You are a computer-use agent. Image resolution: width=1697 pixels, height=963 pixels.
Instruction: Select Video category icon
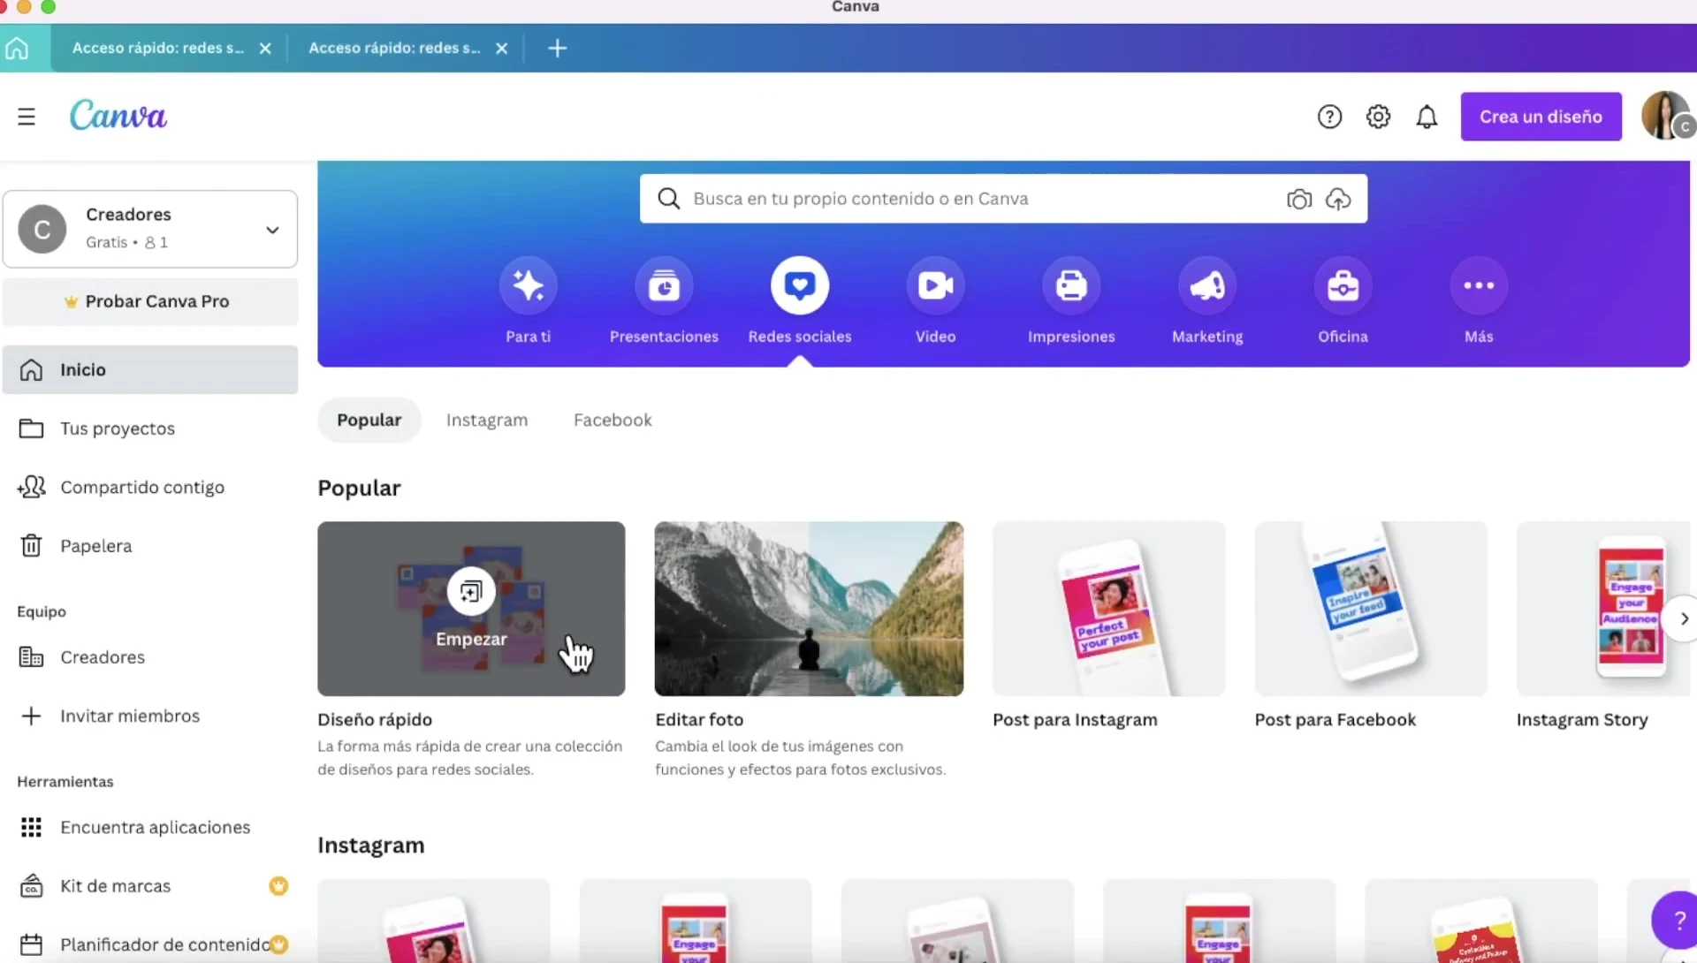(935, 285)
